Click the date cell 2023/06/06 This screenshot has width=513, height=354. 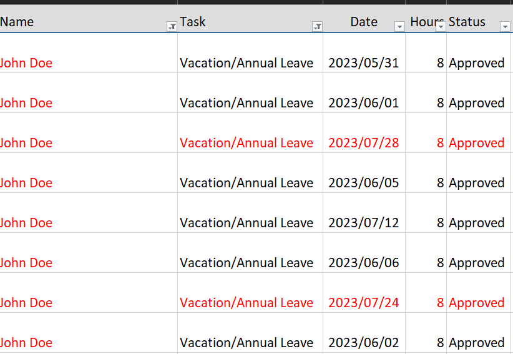pos(363,263)
